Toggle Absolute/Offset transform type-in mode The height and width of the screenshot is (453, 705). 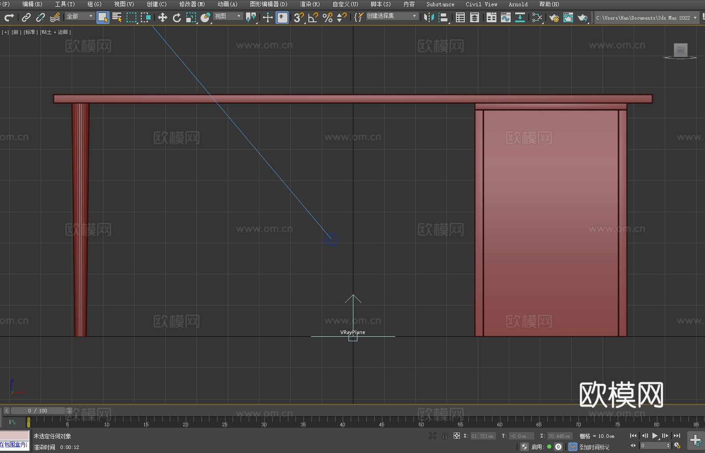tap(457, 436)
